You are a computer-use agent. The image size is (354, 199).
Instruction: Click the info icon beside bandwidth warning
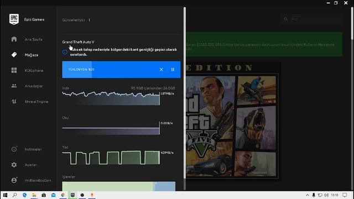[65, 52]
